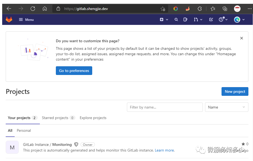Viewport: 253px width, 161px height.
Task: Click the Owner badge
Action: 88,144
